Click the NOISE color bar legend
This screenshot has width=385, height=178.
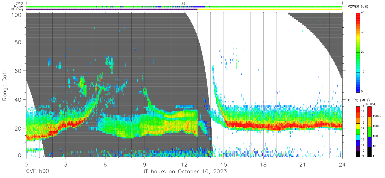point(370,132)
